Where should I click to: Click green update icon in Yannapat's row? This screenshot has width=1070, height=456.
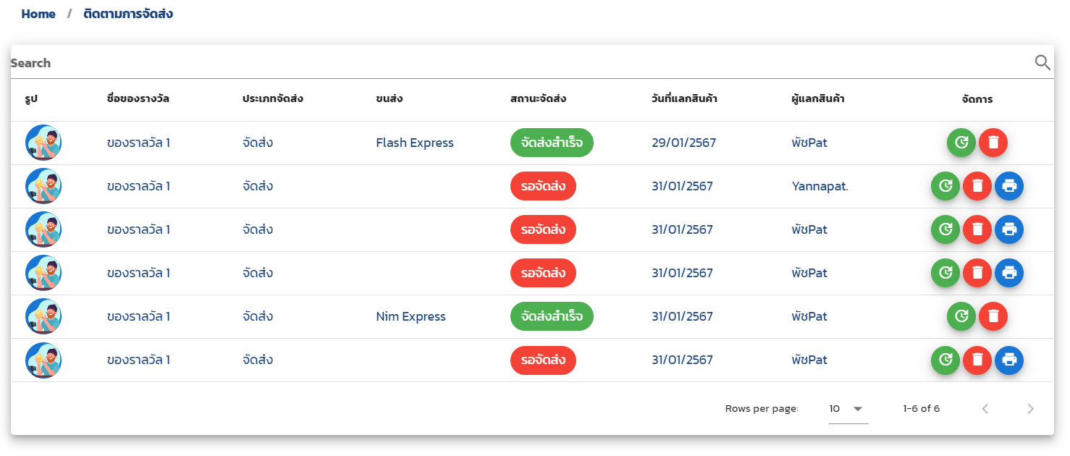(945, 186)
